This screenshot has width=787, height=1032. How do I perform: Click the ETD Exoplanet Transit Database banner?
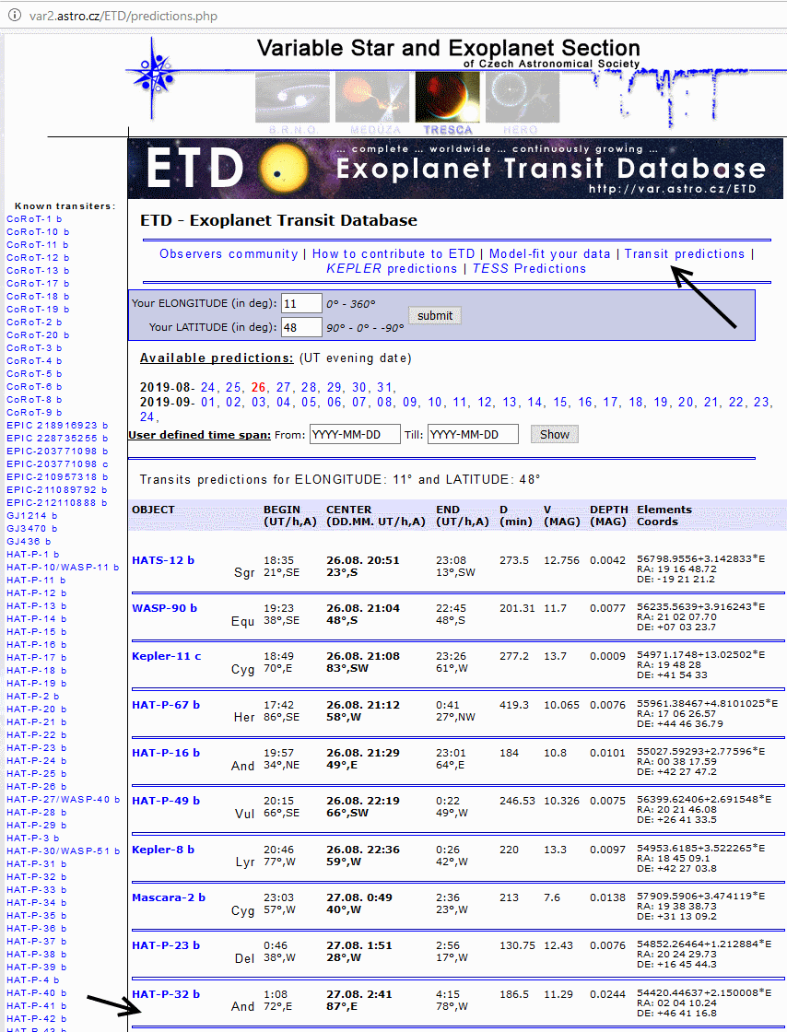coord(455,168)
